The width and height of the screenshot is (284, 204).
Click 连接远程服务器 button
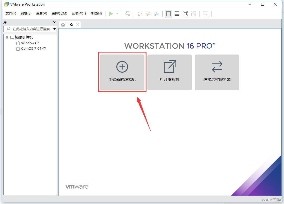tap(217, 72)
